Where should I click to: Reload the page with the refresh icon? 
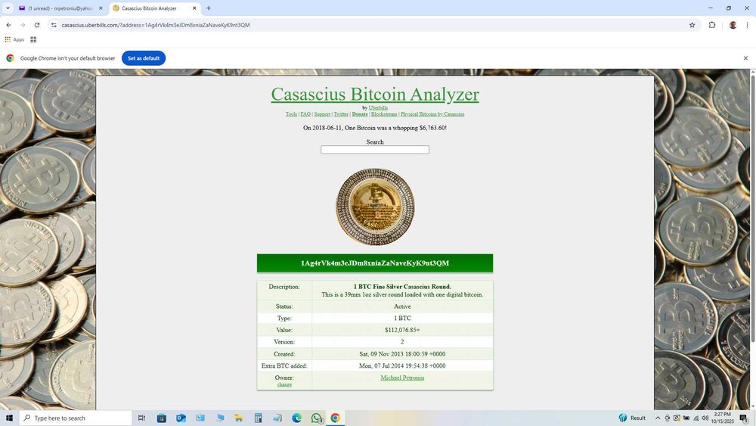tap(37, 25)
